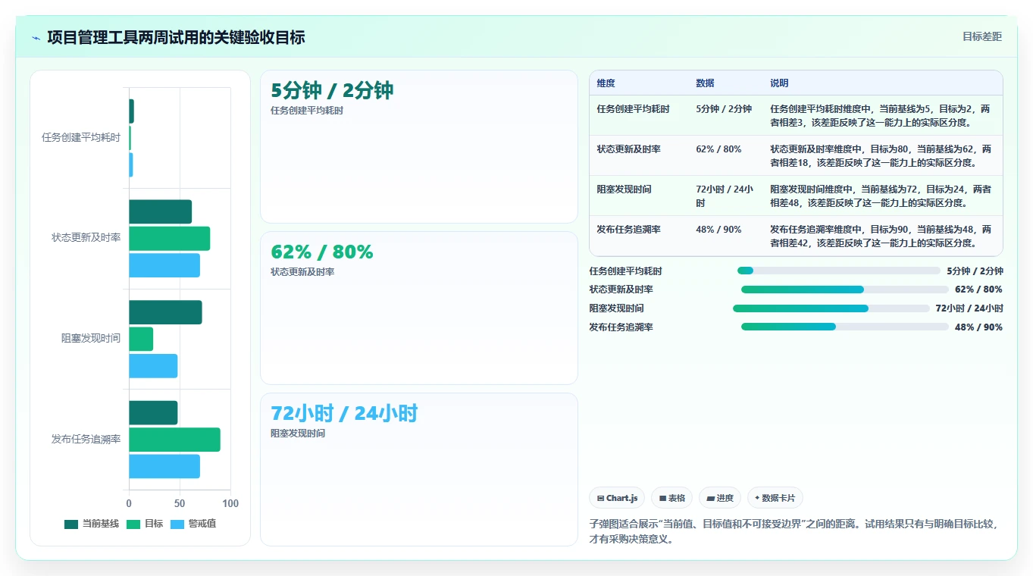The height and width of the screenshot is (576, 1033).
Task: Click the 阻塞发现时间 当前基线 dark bar in chart
Action: click(165, 312)
